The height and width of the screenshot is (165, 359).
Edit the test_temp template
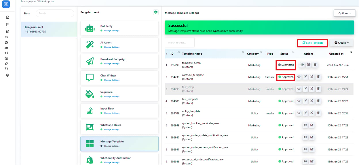(x=305, y=89)
